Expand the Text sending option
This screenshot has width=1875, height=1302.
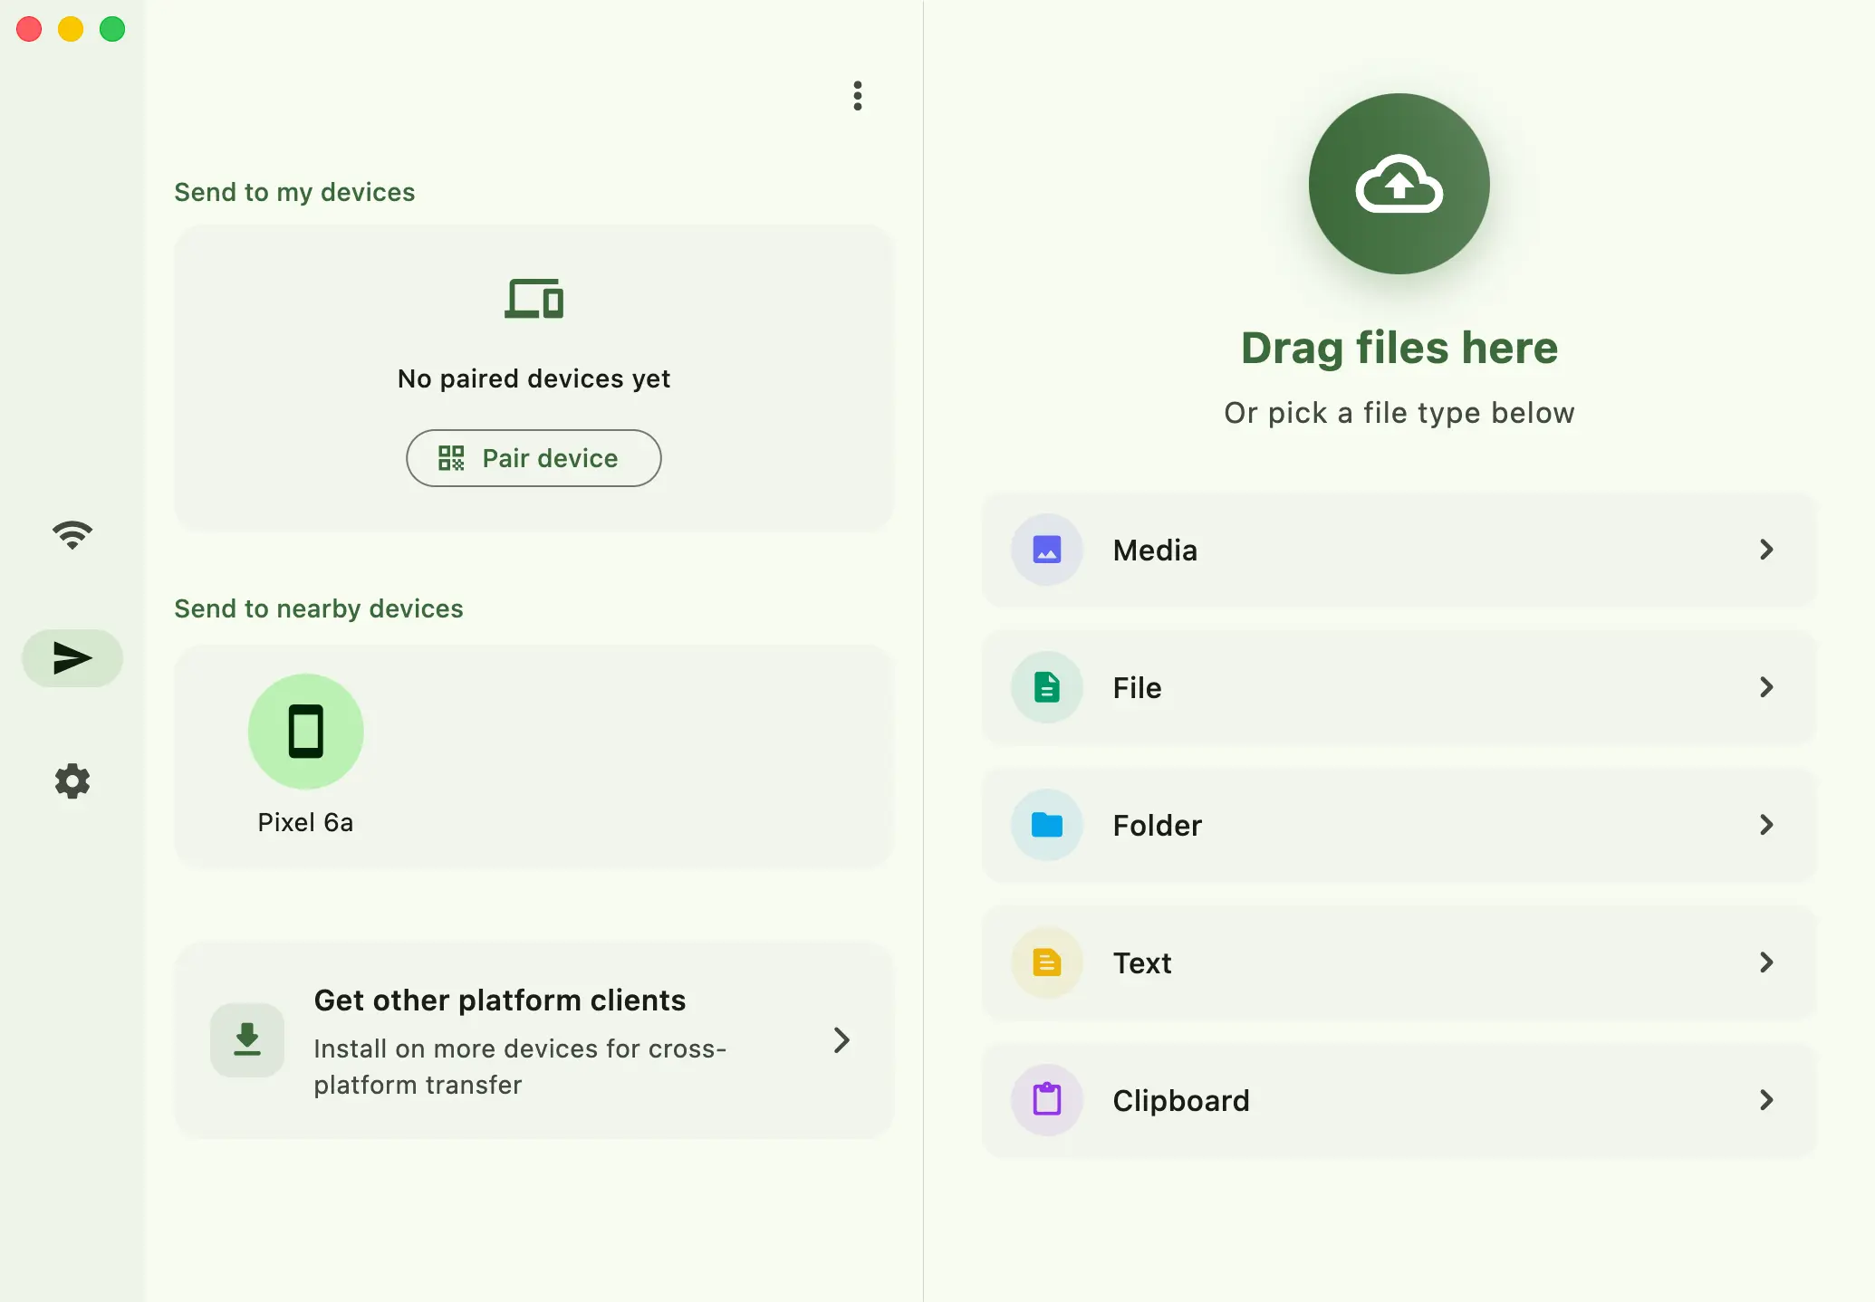(x=1765, y=962)
